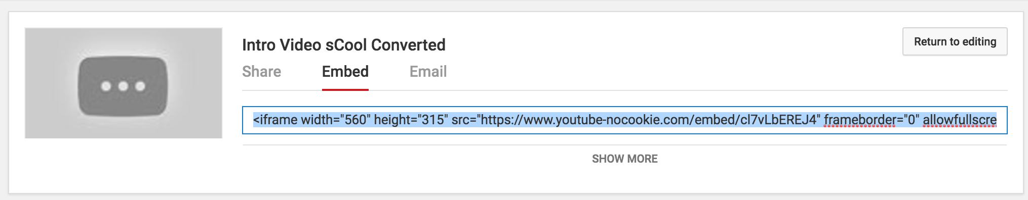Screen dimensions: 1028x200
Task: Open the Email tab
Action: (428, 72)
